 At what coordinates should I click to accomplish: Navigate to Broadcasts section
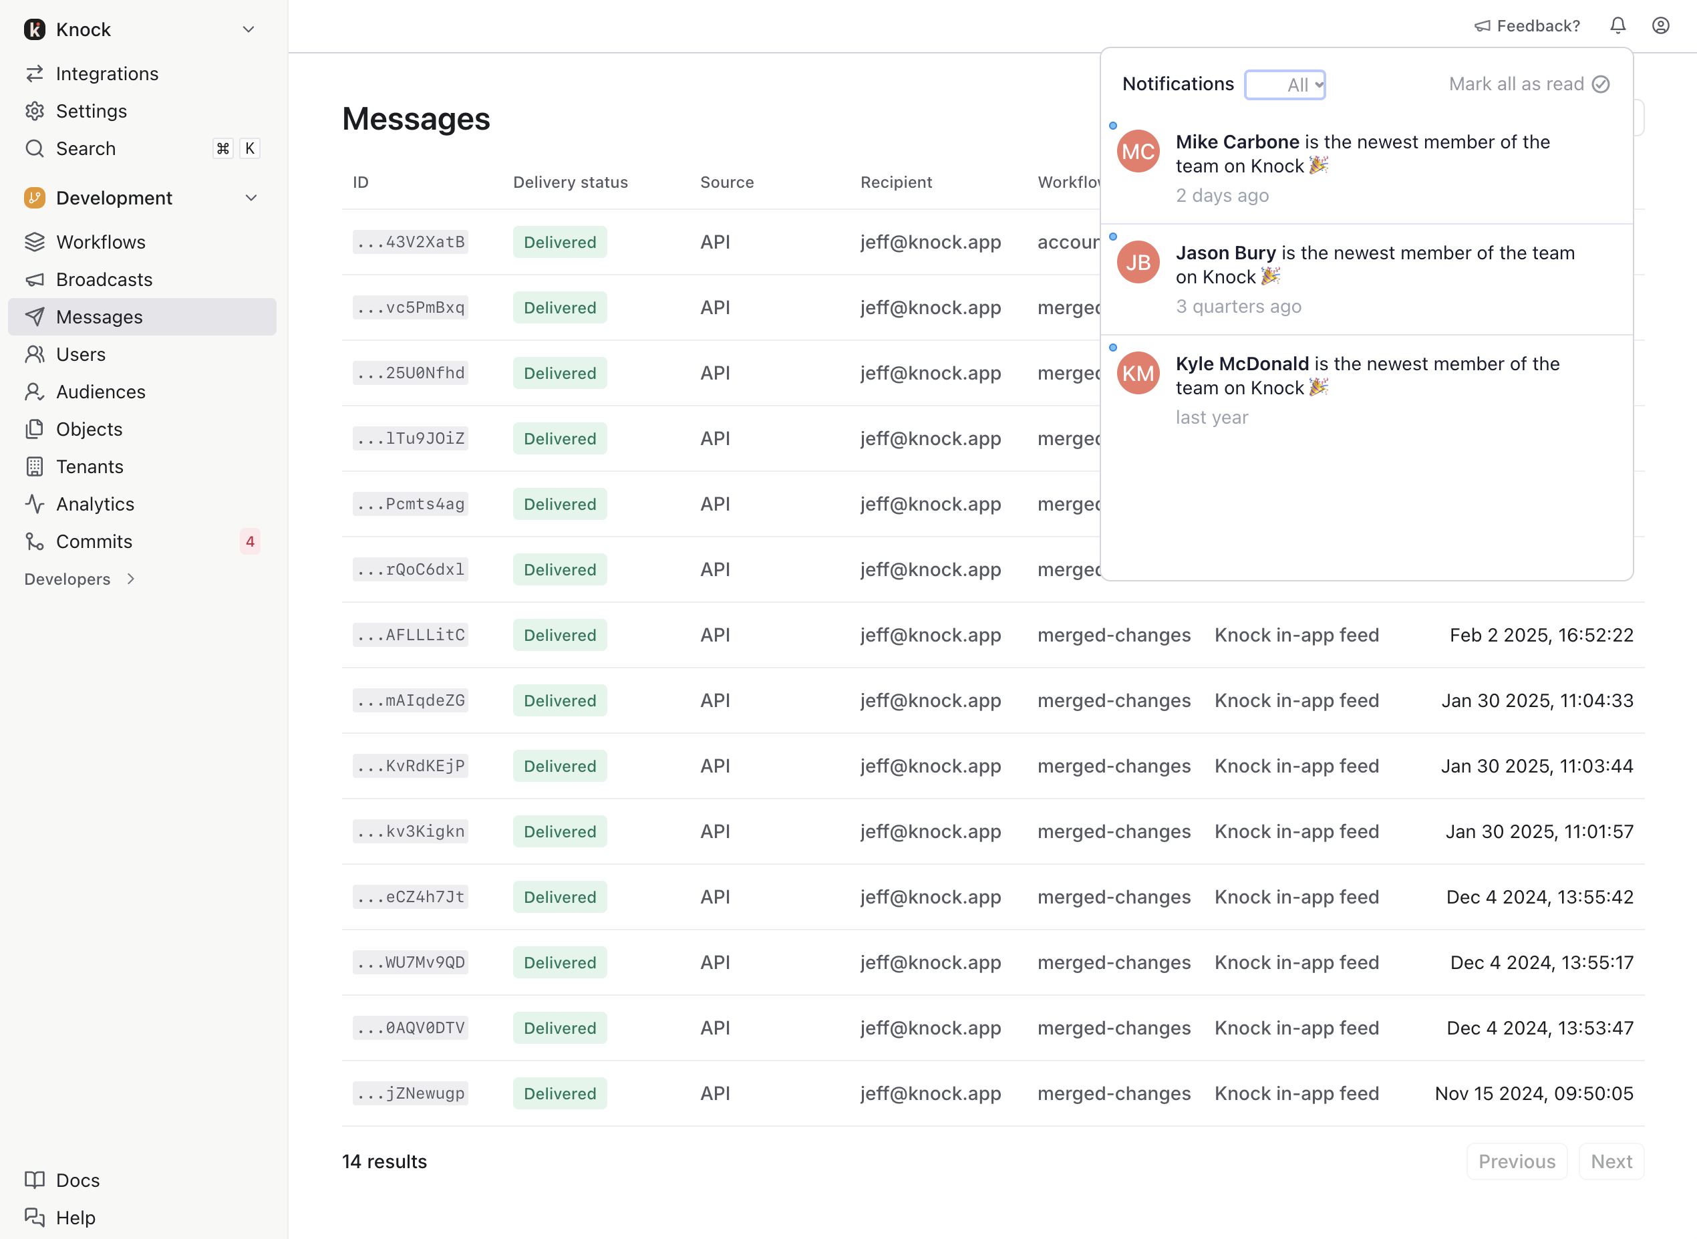click(x=103, y=278)
